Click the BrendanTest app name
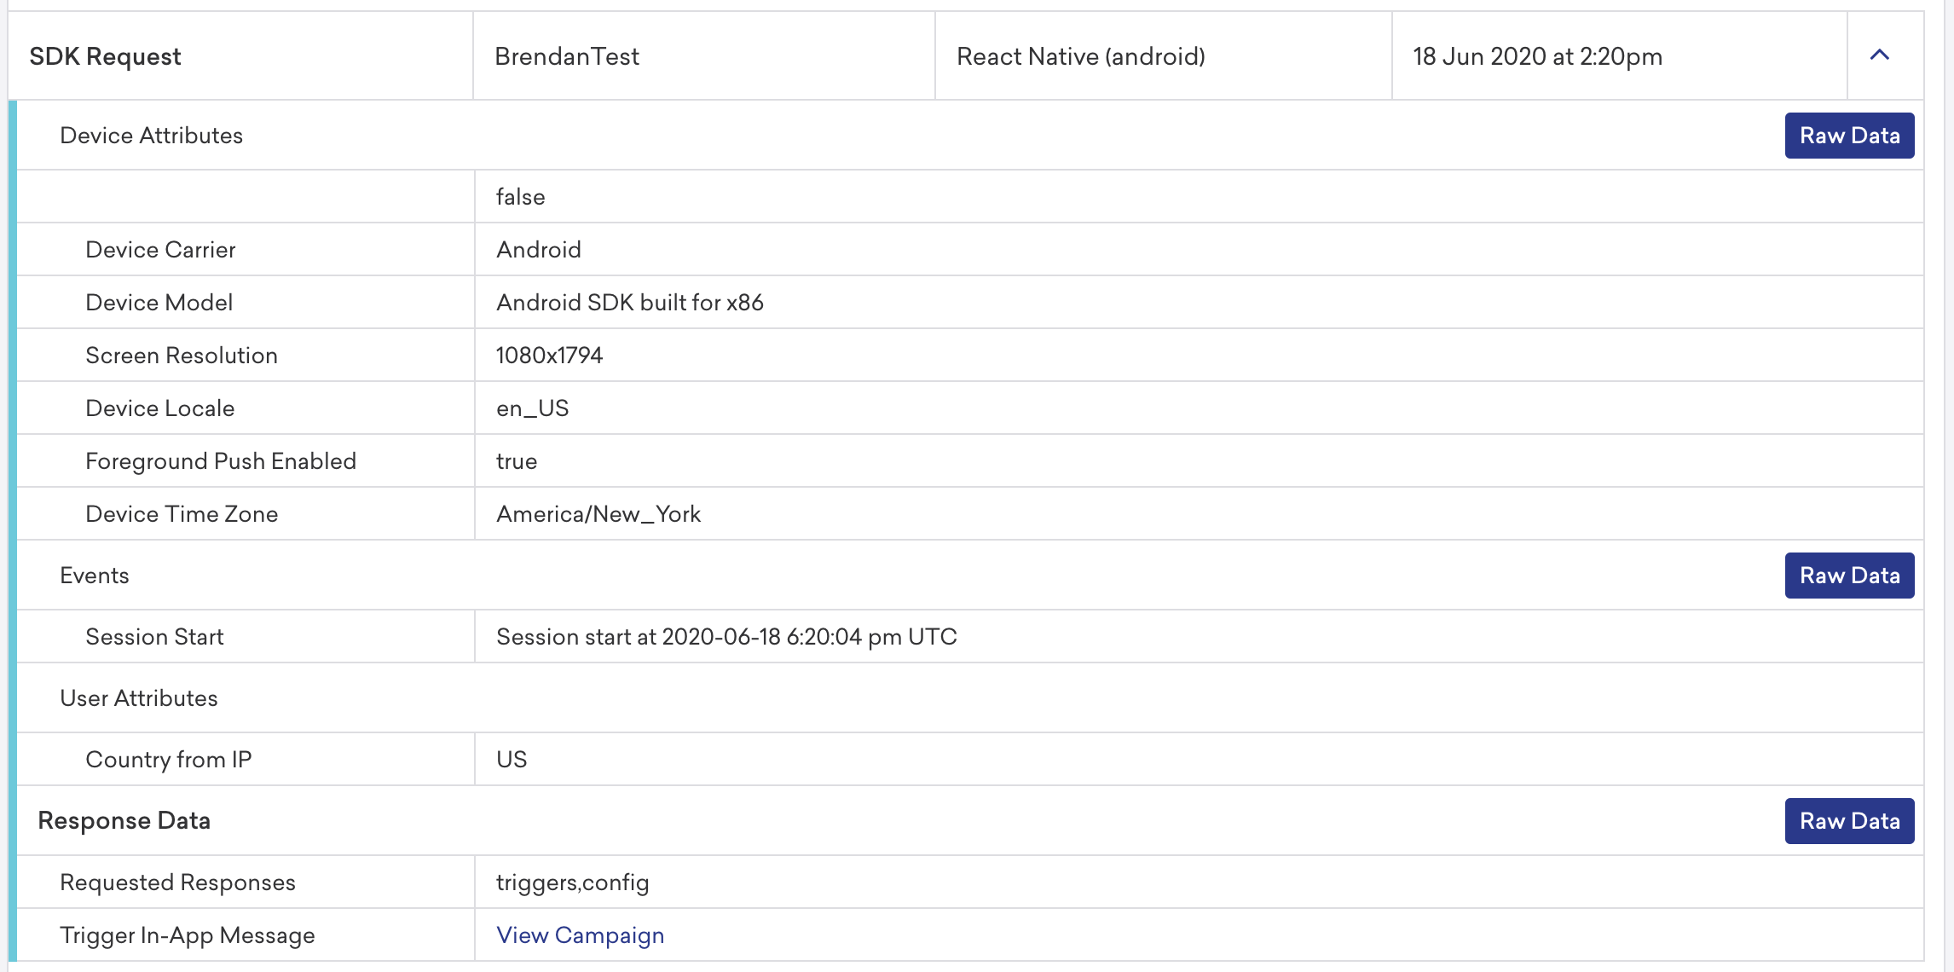Image resolution: width=1954 pixels, height=972 pixels. [x=567, y=56]
